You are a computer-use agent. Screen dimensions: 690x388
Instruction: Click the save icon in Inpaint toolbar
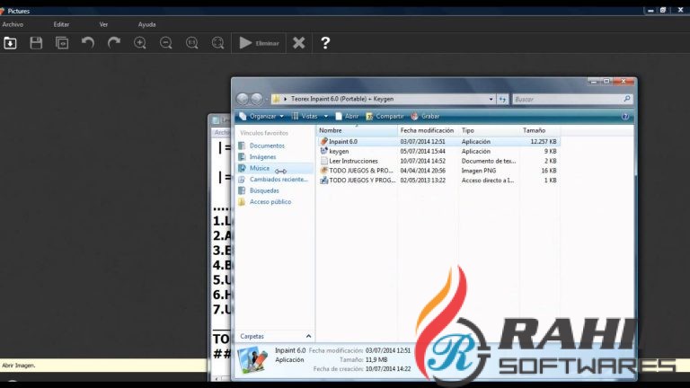click(36, 43)
